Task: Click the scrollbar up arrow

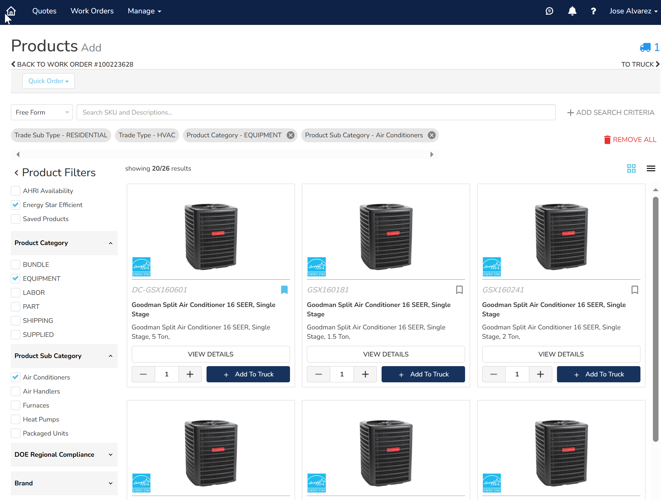Action: pyautogui.click(x=655, y=190)
